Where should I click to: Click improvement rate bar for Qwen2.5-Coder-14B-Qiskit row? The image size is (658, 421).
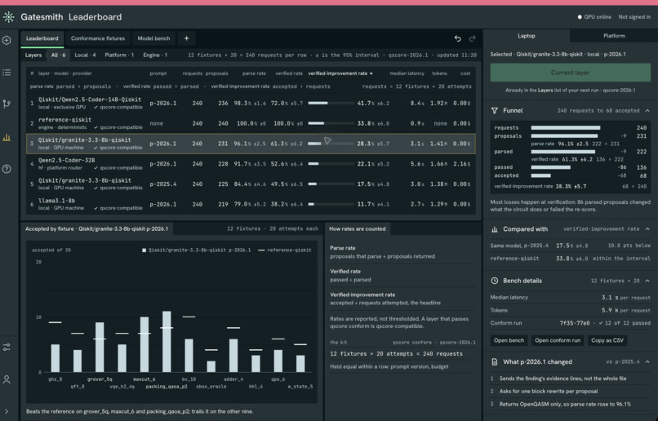point(331,103)
